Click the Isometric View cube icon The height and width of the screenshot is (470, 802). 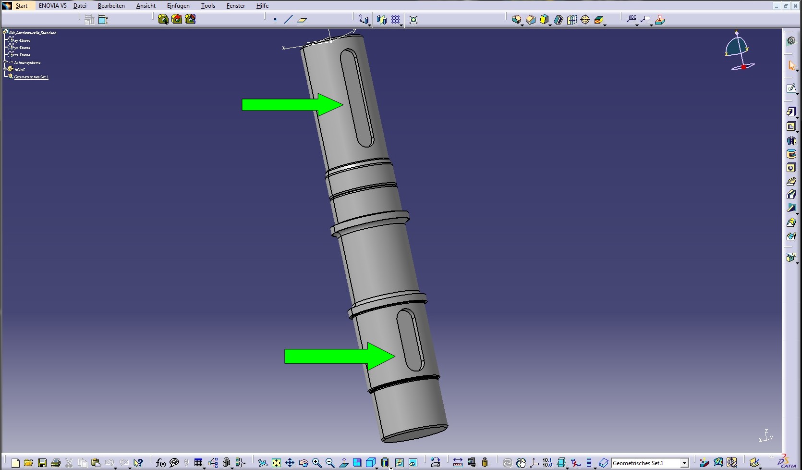point(370,463)
